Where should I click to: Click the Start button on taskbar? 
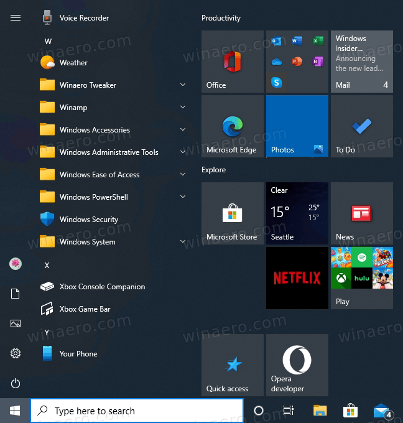[x=15, y=411]
